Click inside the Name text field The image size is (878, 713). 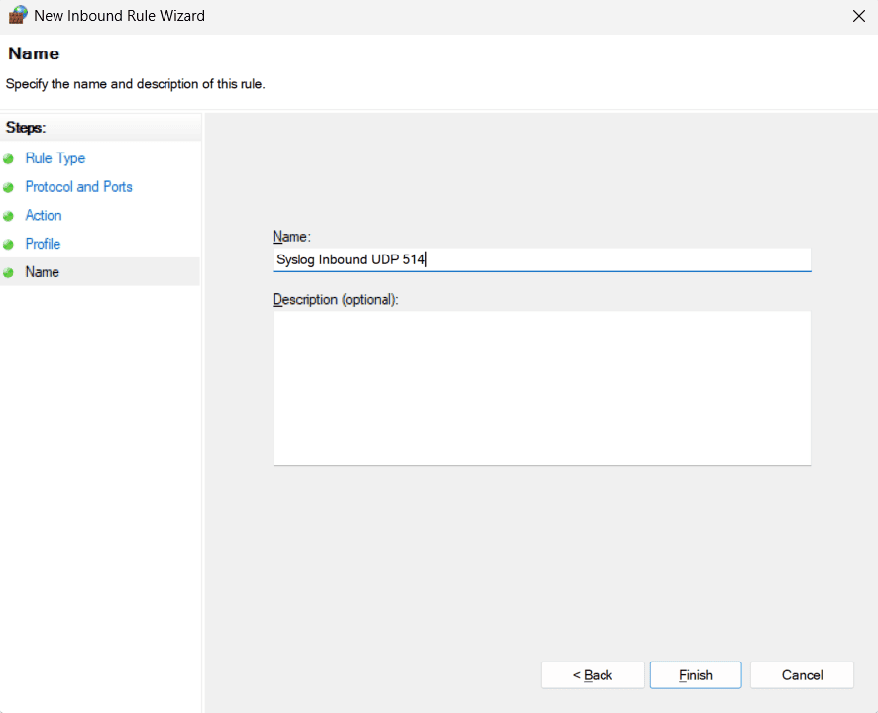coord(541,259)
